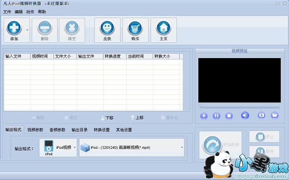Open the 帮助 menu

42,12
